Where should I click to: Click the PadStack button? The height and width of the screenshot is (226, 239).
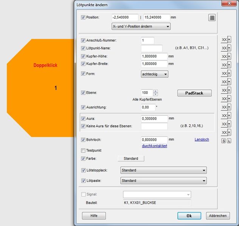point(194,93)
